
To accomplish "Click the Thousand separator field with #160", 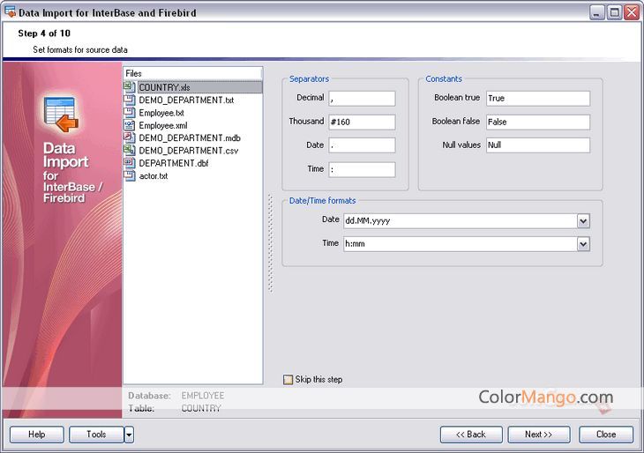I will click(362, 122).
